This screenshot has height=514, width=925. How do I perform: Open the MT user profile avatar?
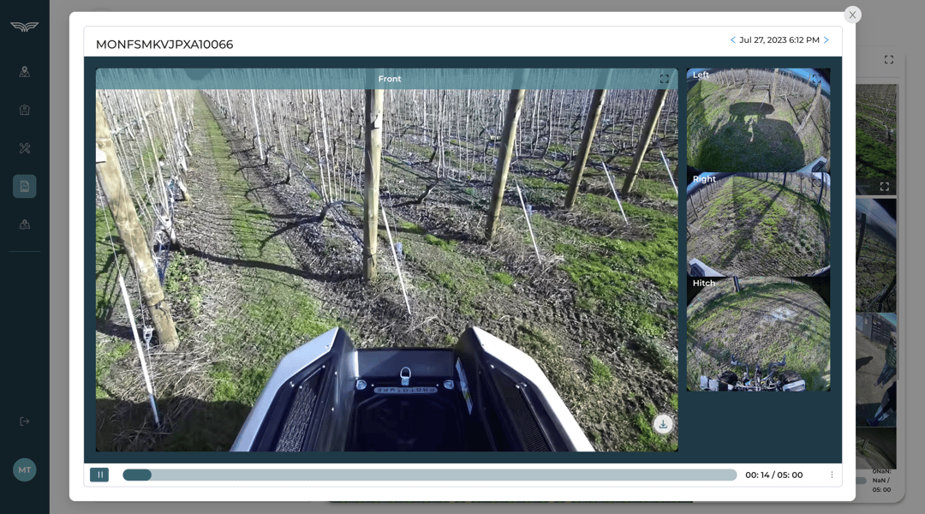coord(25,469)
